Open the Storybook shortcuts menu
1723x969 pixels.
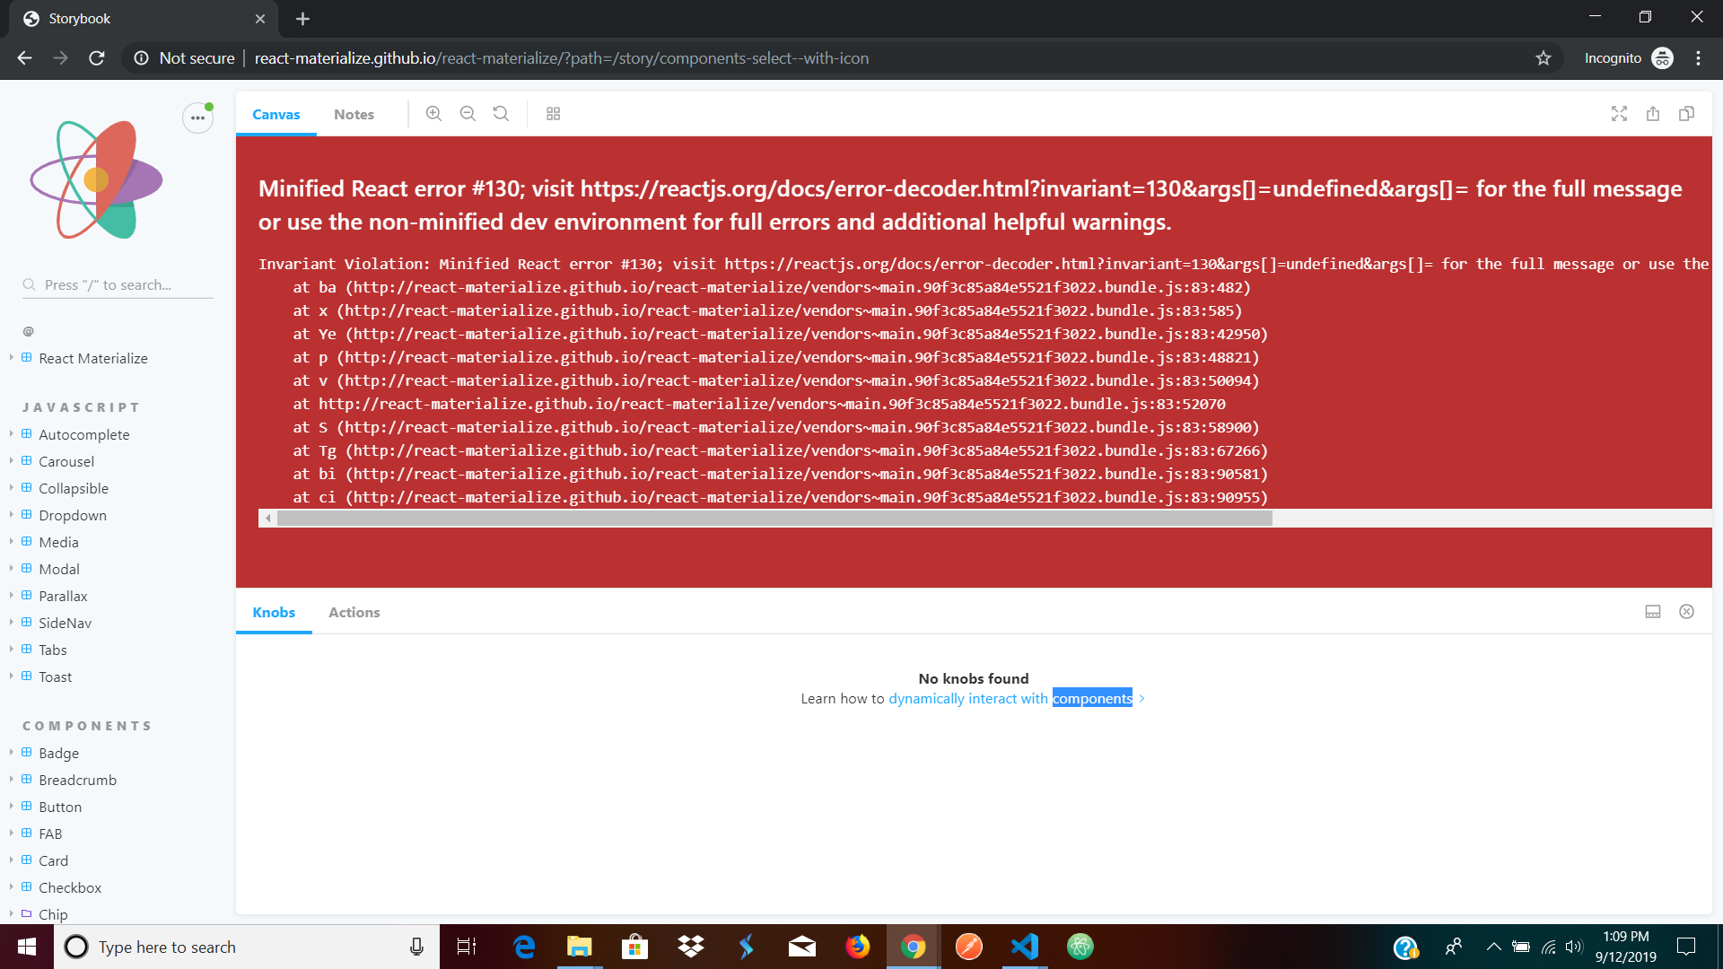pyautogui.click(x=197, y=118)
